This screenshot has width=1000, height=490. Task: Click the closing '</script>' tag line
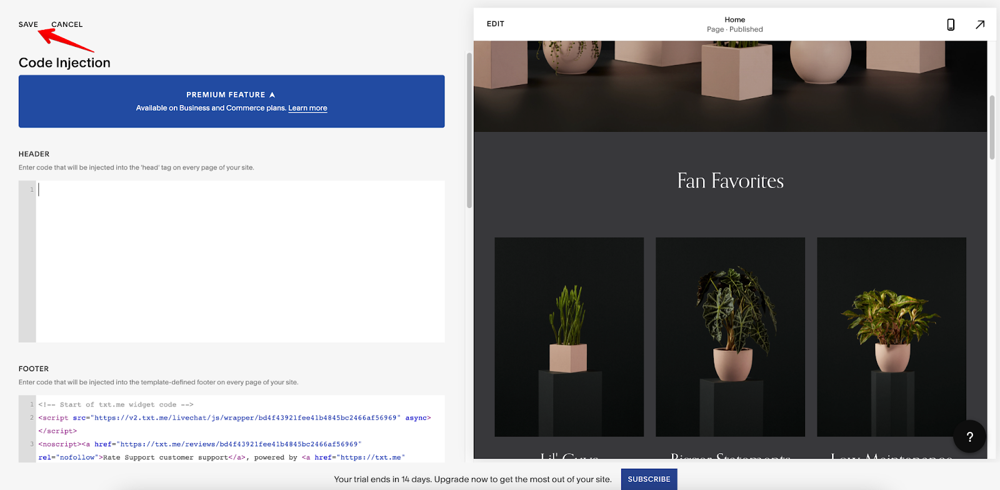click(x=57, y=431)
